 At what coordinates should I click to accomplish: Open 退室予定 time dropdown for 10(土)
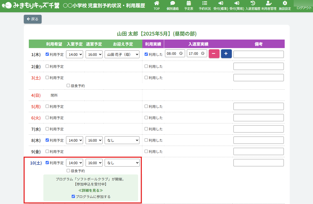(94, 163)
